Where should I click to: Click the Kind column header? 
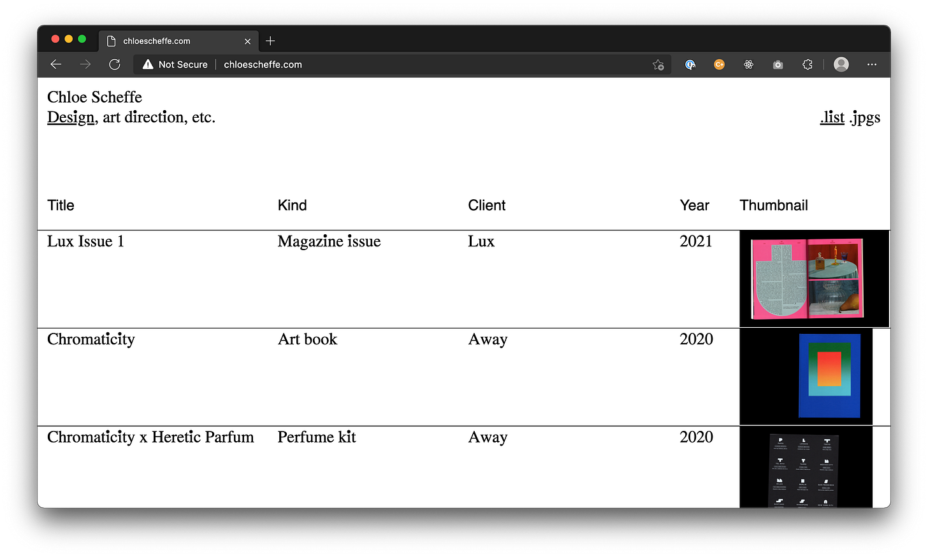pos(292,205)
